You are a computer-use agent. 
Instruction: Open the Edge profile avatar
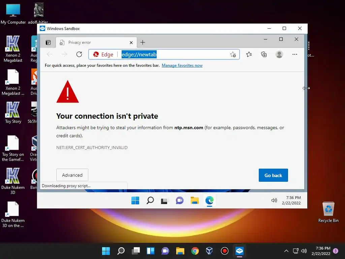coord(279,54)
